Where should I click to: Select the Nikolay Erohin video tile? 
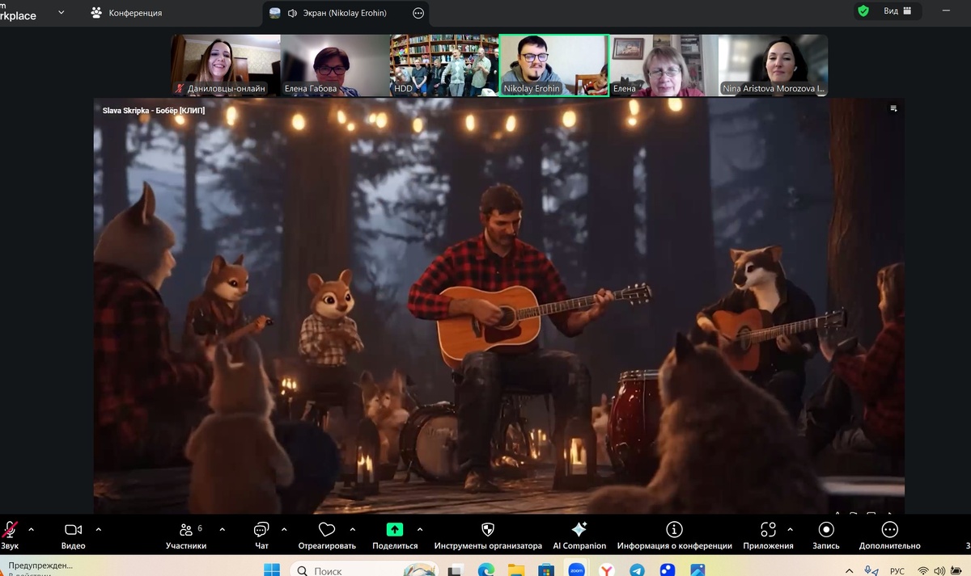pyautogui.click(x=553, y=65)
